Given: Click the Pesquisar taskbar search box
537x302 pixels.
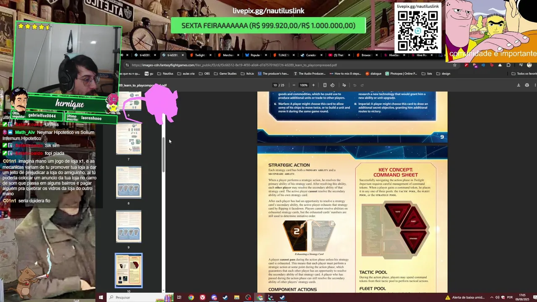Looking at the screenshot, I should 134,297.
